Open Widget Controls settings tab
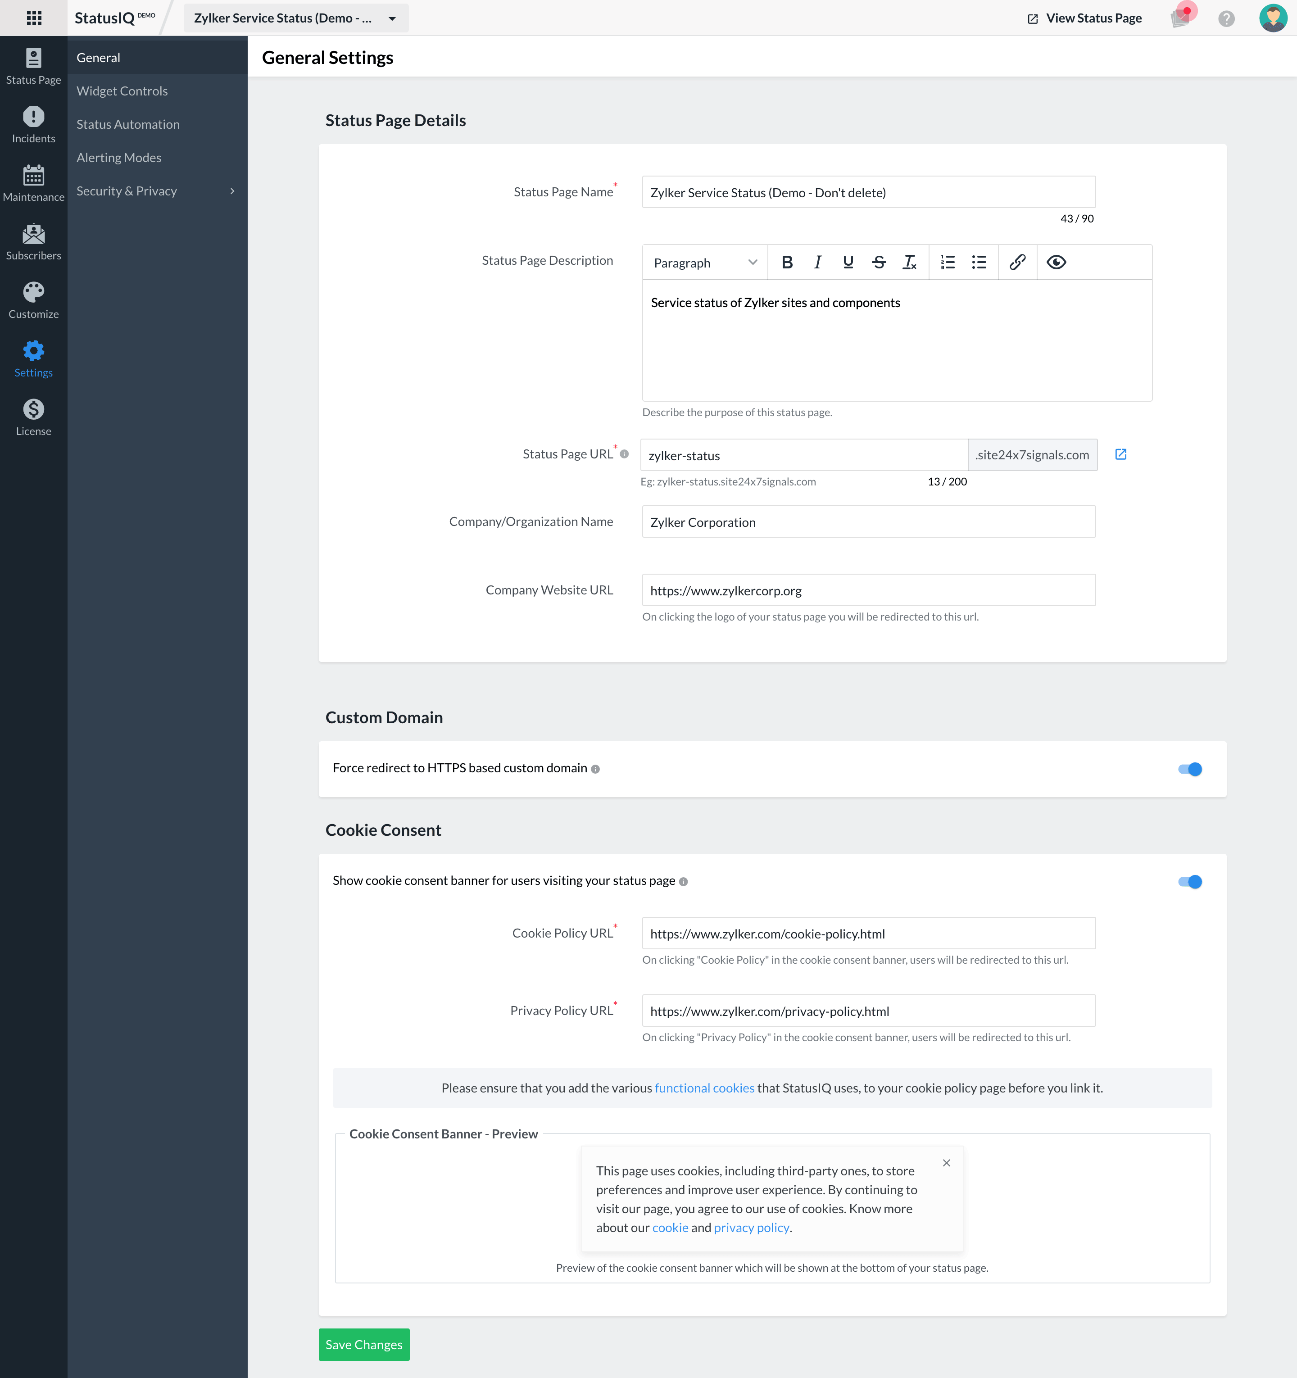Viewport: 1297px width, 1378px height. (x=121, y=90)
